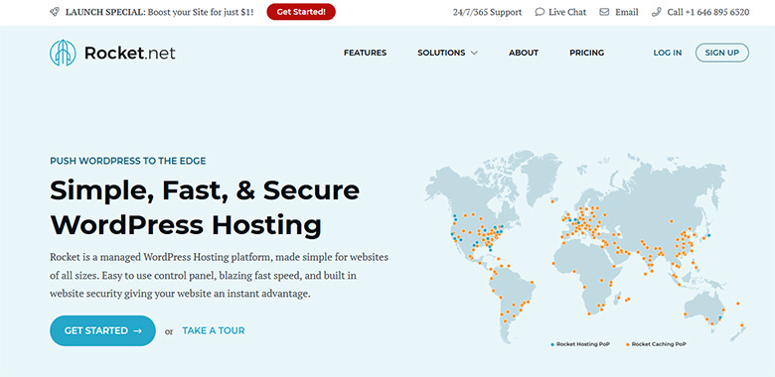Click the phone handset icon
Viewport: 775px width, 377px height.
657,12
